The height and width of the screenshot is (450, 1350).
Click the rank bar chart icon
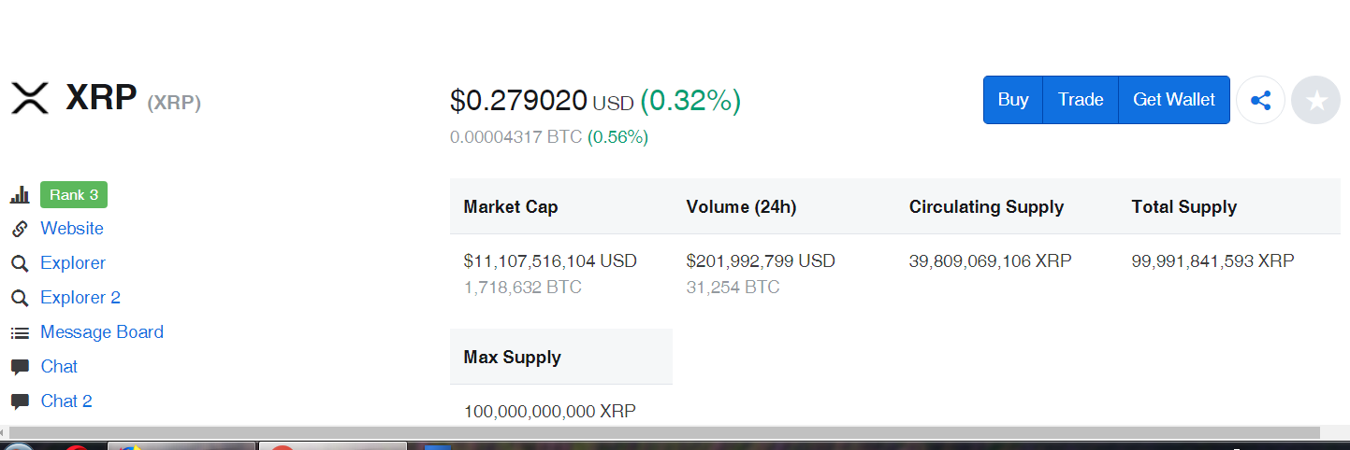pos(20,195)
